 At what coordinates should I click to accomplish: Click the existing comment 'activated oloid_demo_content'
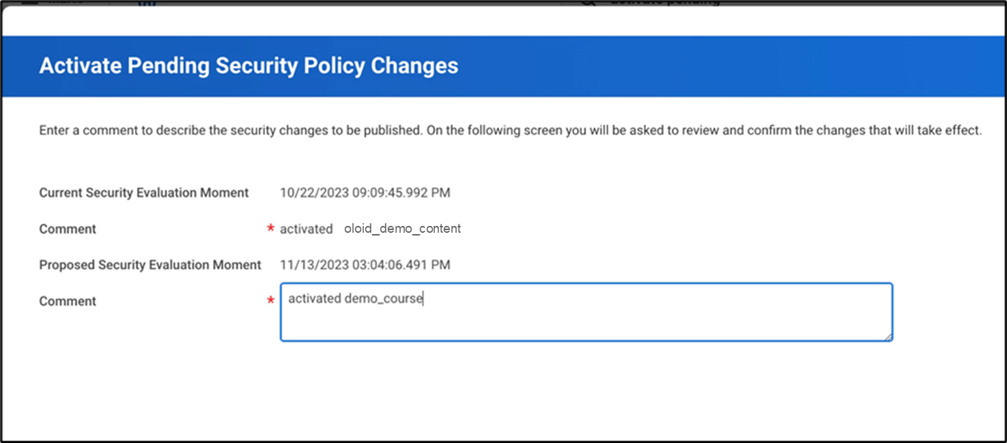tap(371, 229)
